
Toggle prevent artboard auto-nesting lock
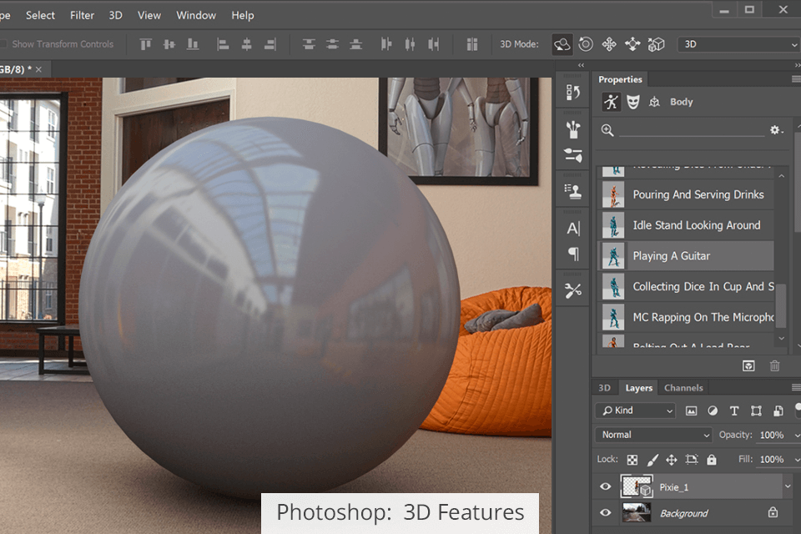pyautogui.click(x=692, y=460)
